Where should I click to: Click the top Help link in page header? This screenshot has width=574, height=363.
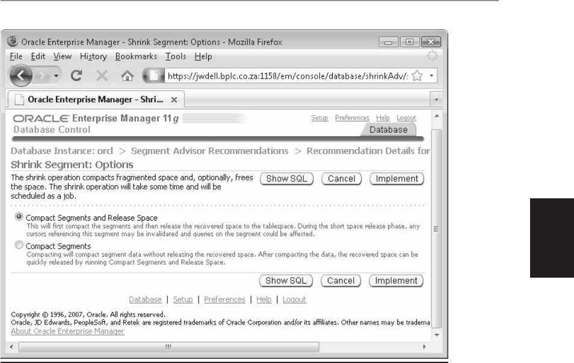pyautogui.click(x=383, y=118)
